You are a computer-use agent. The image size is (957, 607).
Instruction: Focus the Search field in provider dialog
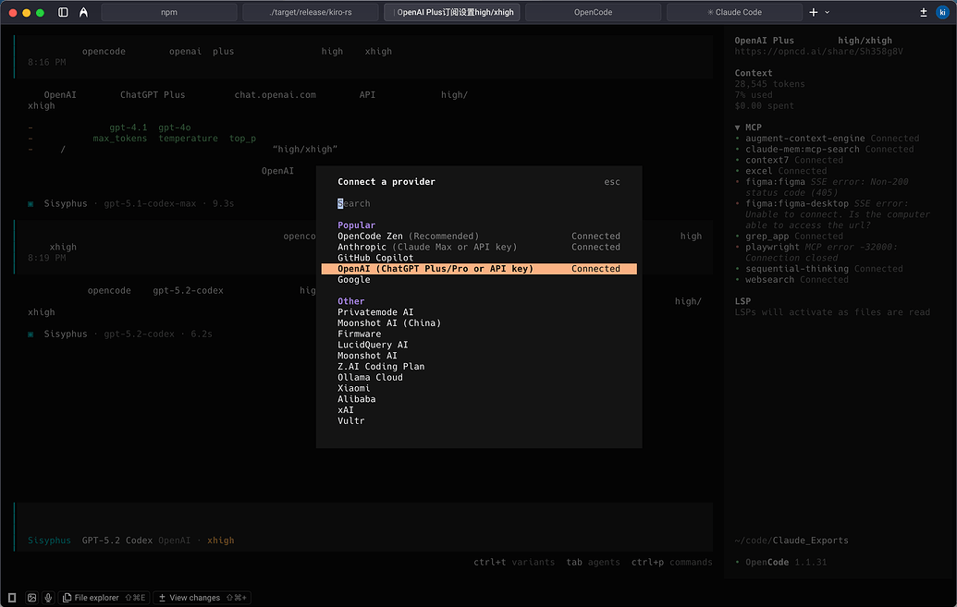(x=479, y=204)
